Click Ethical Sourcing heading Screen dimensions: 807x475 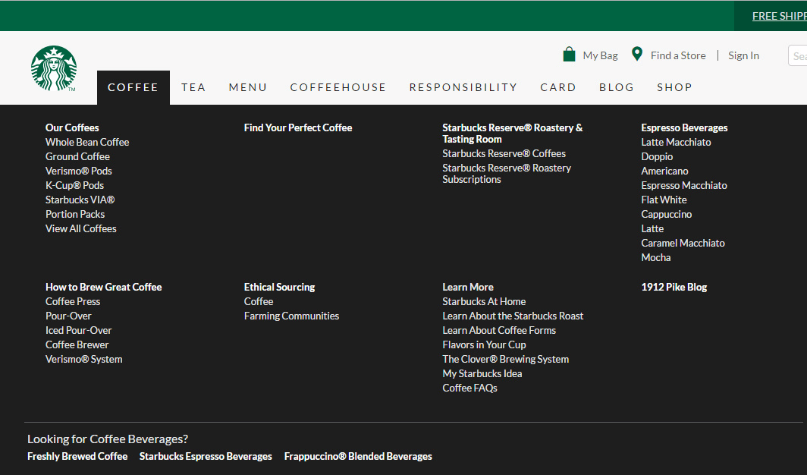point(279,287)
